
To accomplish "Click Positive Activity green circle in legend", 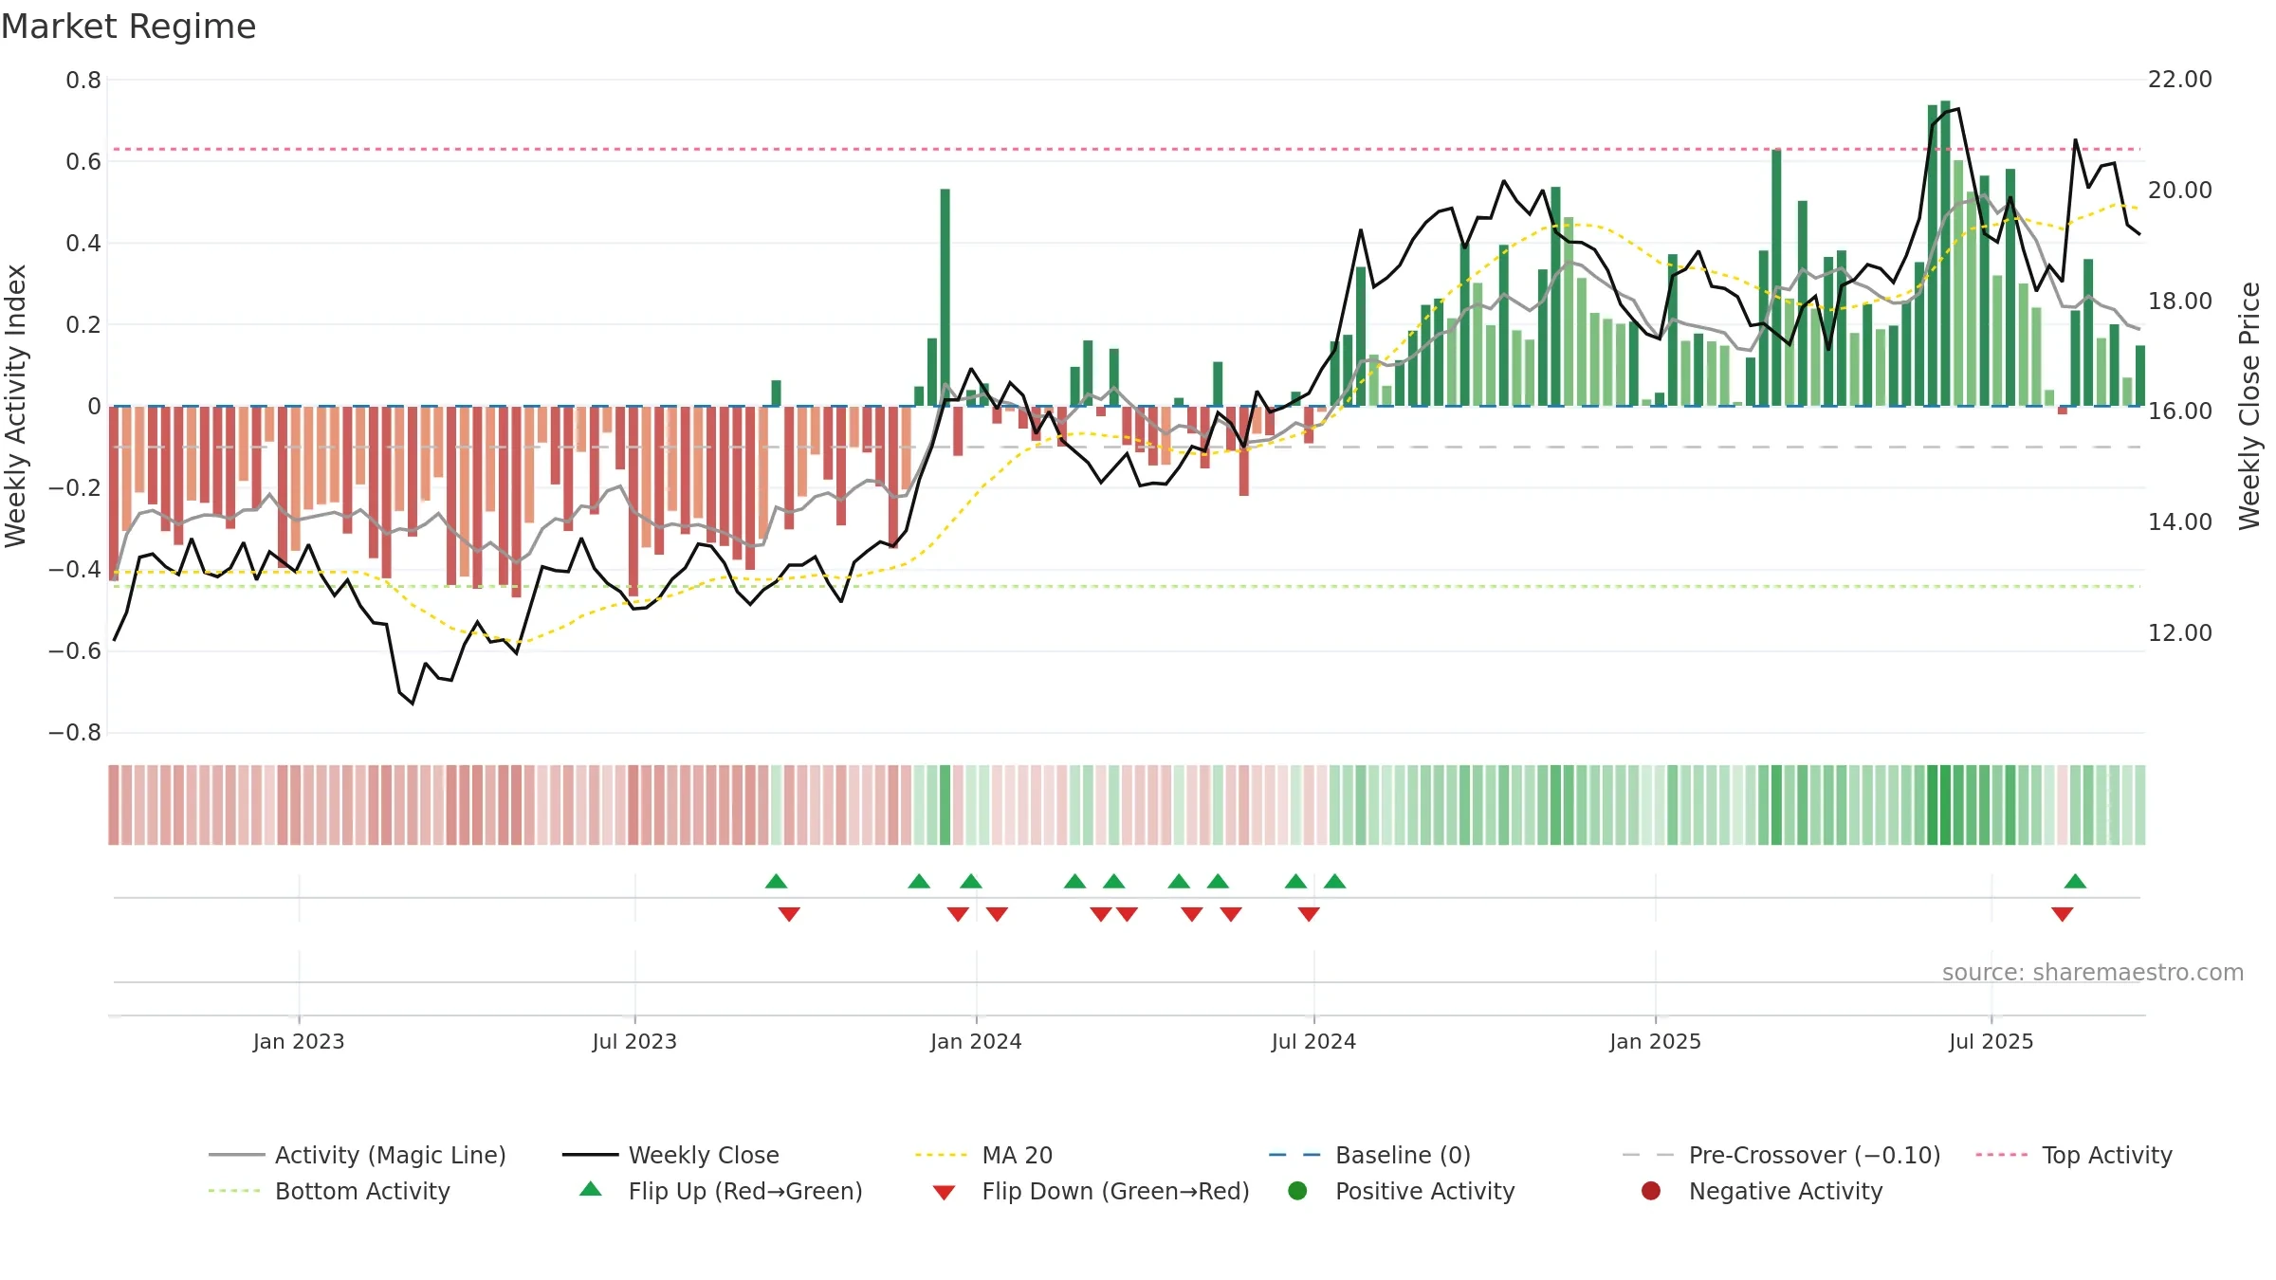I will pyautogui.click(x=1298, y=1191).
